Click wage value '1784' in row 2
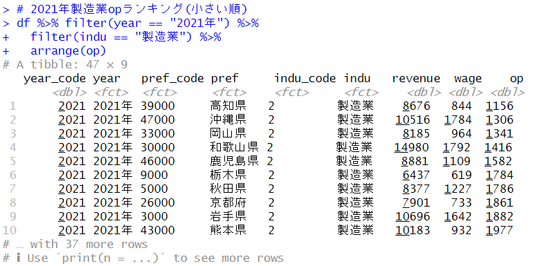Image resolution: width=540 pixels, height=266 pixels. tap(458, 120)
